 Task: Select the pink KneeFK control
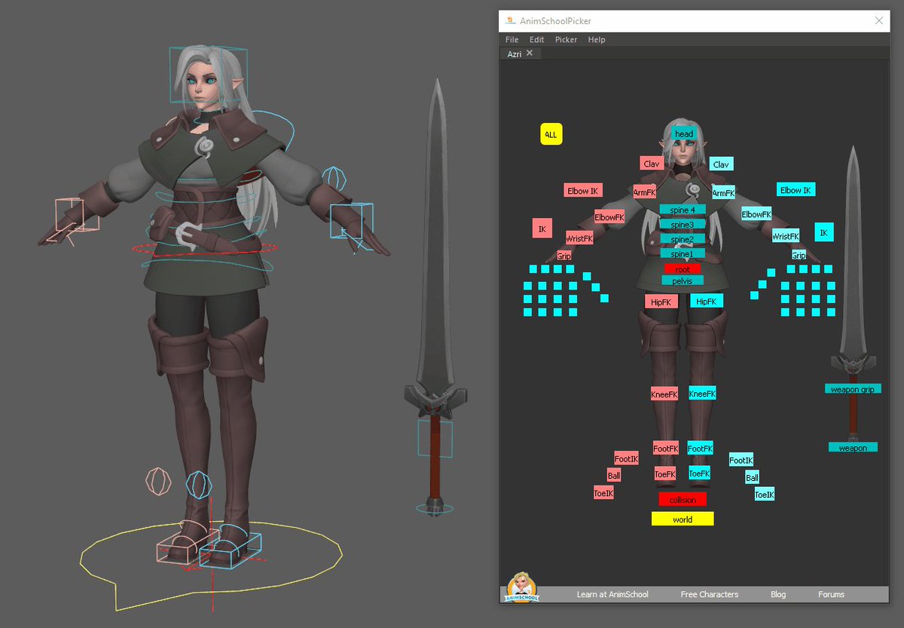click(664, 394)
